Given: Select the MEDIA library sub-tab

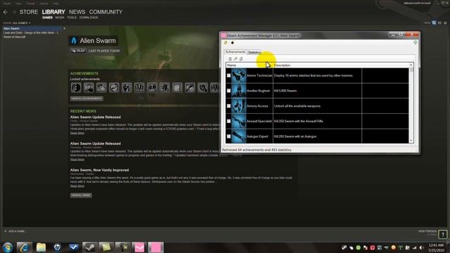Looking at the screenshot, I should click(x=60, y=18).
